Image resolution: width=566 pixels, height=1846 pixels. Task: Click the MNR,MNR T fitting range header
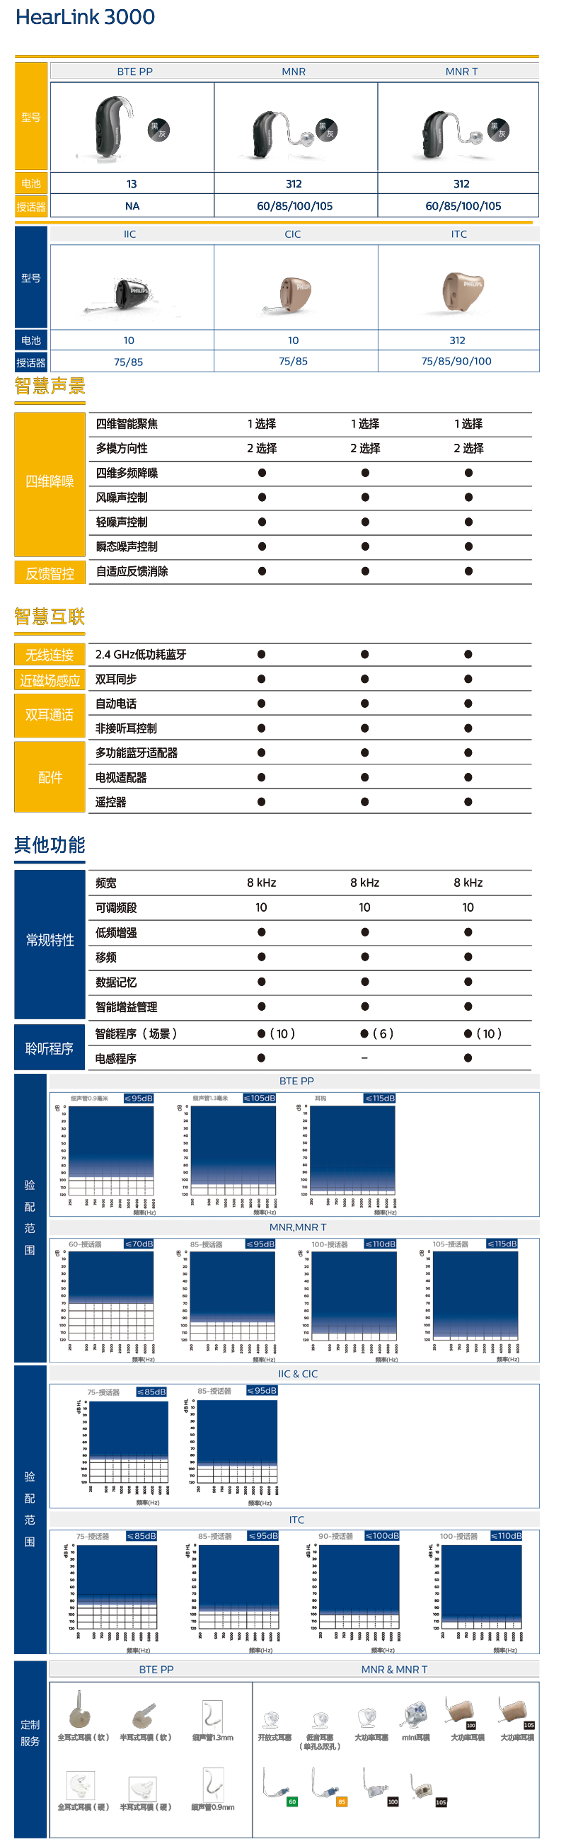click(297, 1227)
